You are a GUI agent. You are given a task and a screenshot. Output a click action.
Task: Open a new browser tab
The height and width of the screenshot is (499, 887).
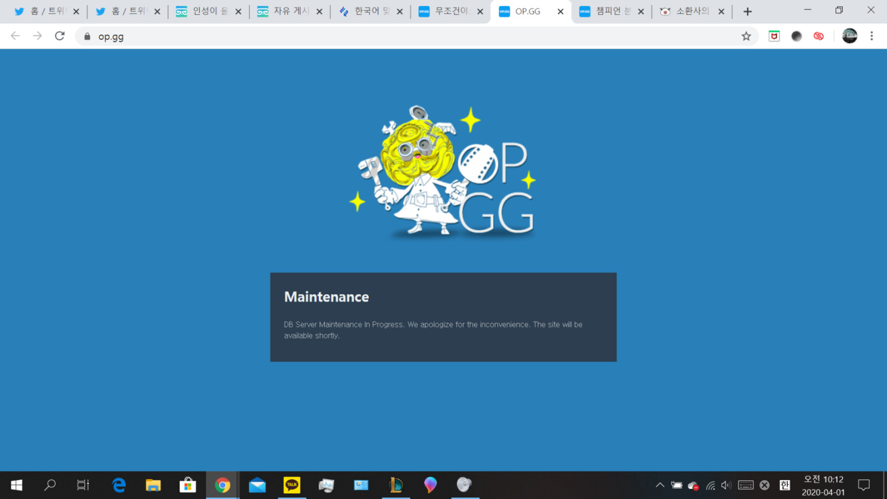tap(747, 12)
